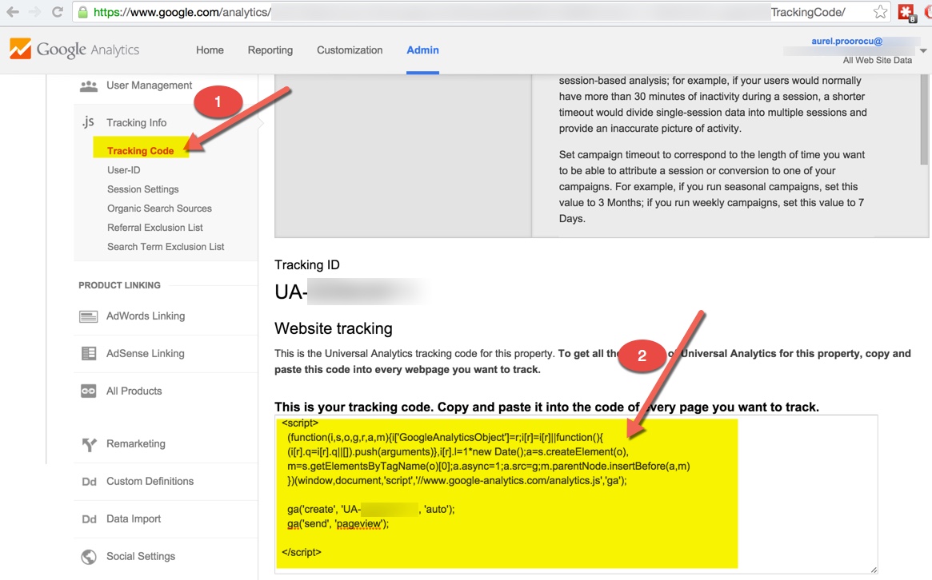
Task: Collapse the Tracking Info section
Action: 136,123
